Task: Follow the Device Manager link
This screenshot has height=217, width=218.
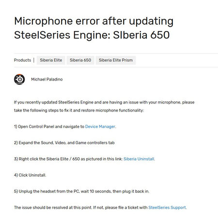Action: tap(100, 127)
